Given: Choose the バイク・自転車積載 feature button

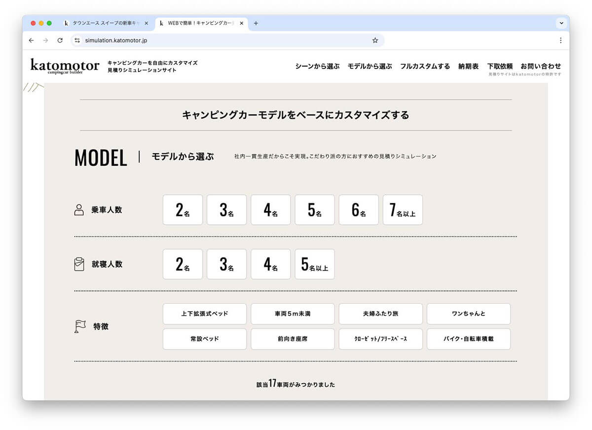Looking at the screenshot, I should tap(468, 339).
